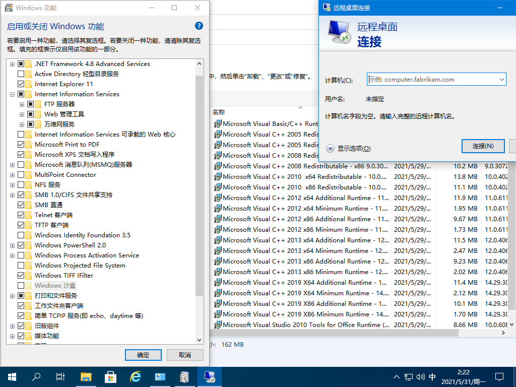Click the 中 input language indicator
Image resolution: width=516 pixels, height=387 pixels.
pyautogui.click(x=433, y=376)
